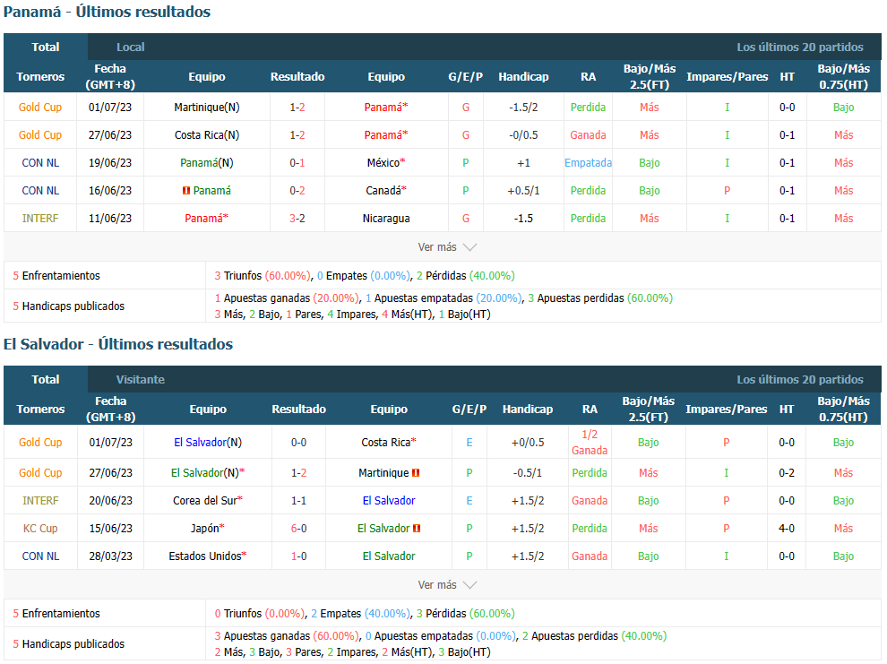The image size is (887, 664).
Task: Click 3 Triunfos (60.00%) summary text
Action: coord(263,276)
